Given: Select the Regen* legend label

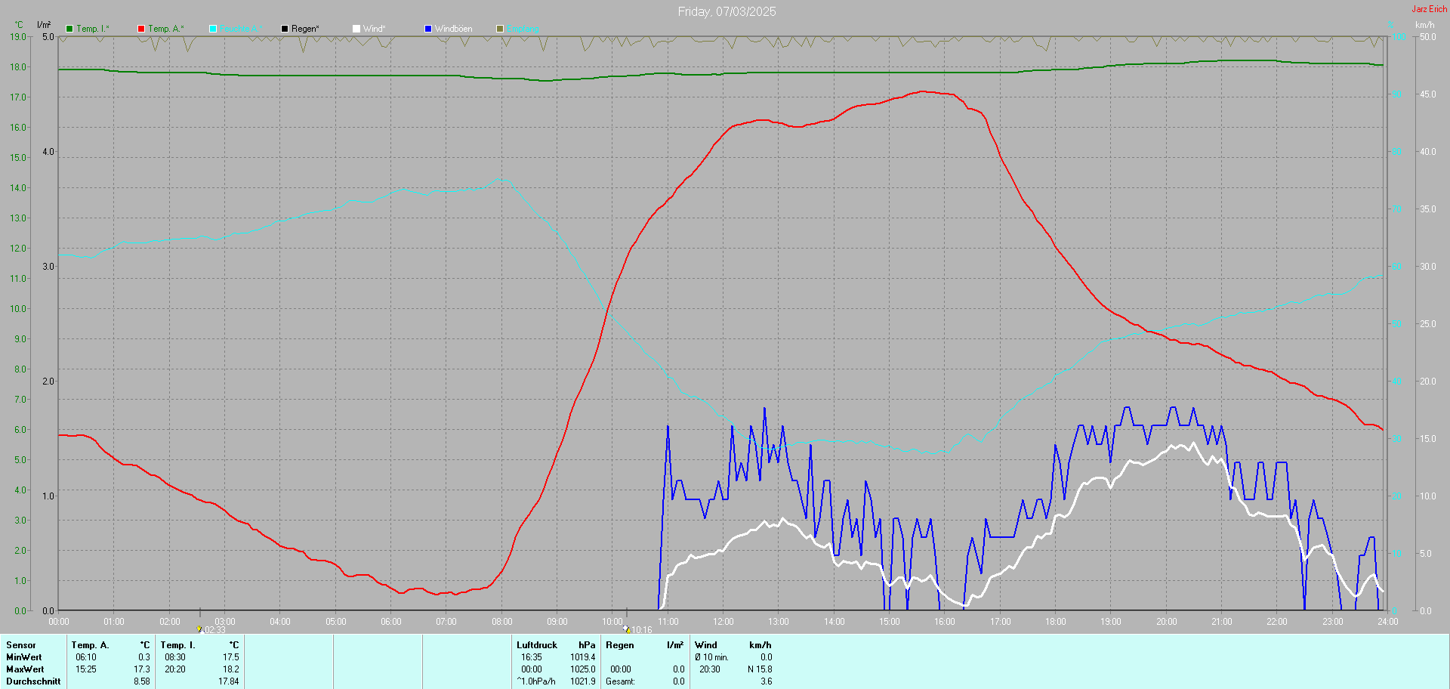Looking at the screenshot, I should coord(305,29).
